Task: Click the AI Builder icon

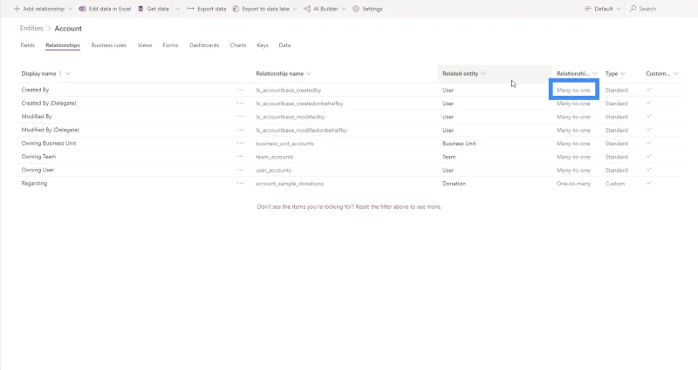Action: [307, 9]
